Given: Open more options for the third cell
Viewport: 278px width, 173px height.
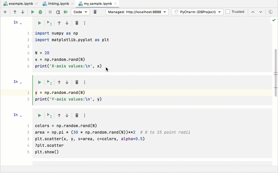Looking at the screenshot, I should point(85,115).
